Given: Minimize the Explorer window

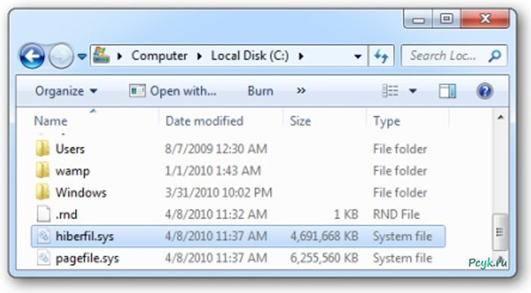Looking at the screenshot, I should [x=419, y=19].
